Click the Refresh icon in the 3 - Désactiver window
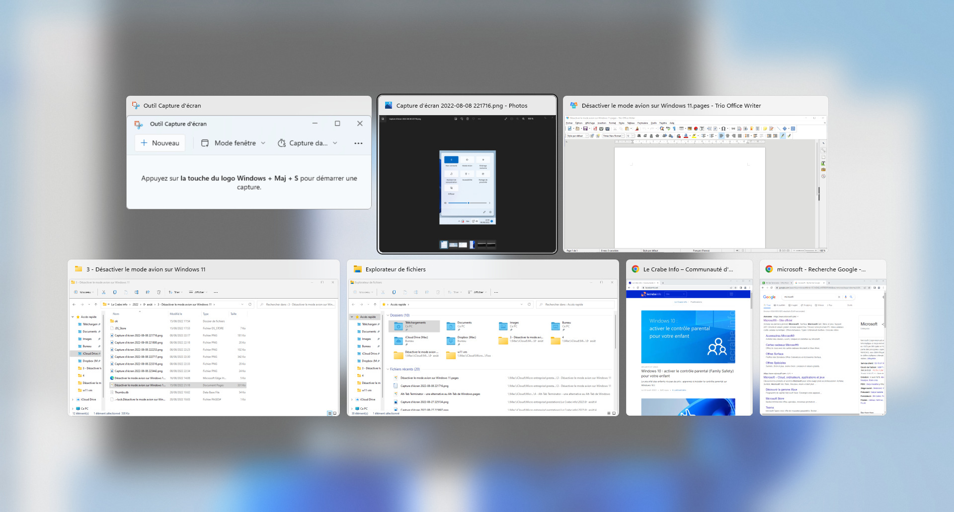 click(x=250, y=305)
